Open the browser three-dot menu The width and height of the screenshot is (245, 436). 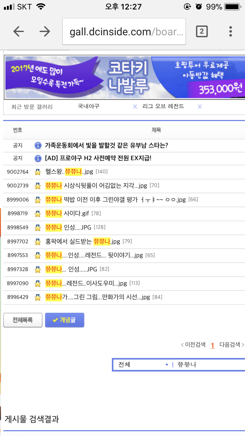coord(231,31)
